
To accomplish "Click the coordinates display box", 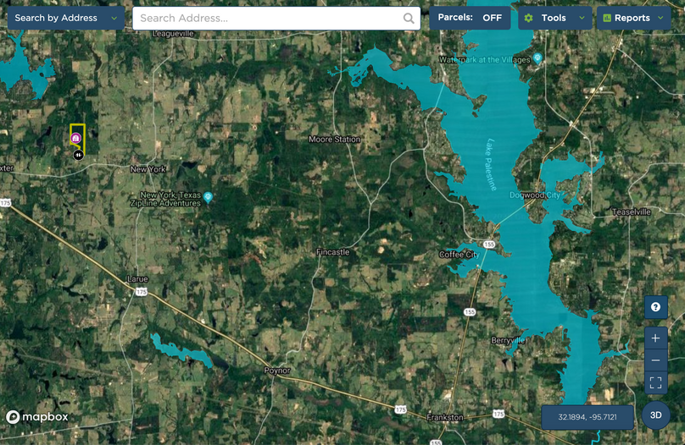I will click(588, 417).
